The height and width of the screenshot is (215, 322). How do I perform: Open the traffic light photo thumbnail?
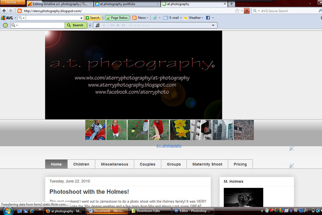click(x=201, y=130)
